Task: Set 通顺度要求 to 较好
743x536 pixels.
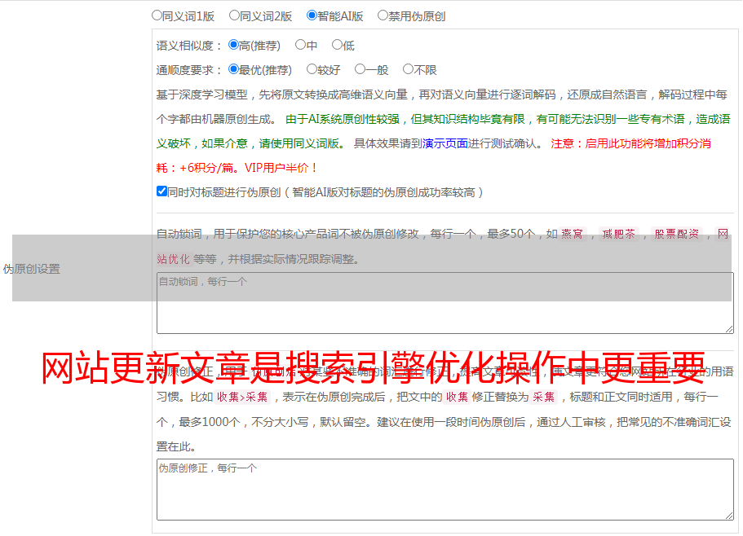Action: (312, 69)
